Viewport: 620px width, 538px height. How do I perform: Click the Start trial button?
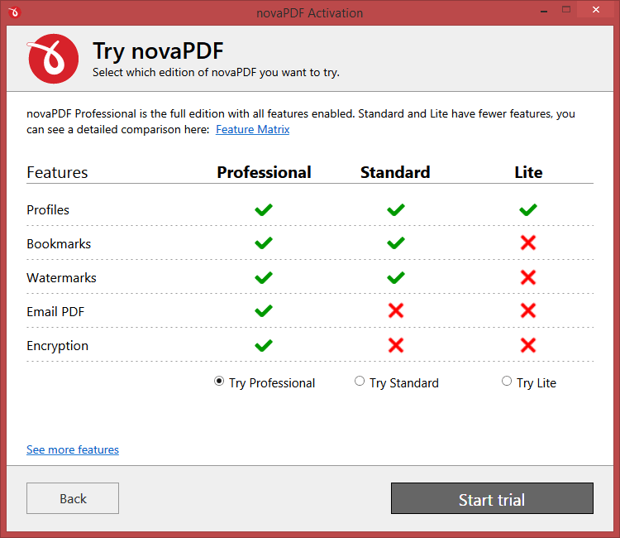pyautogui.click(x=493, y=498)
